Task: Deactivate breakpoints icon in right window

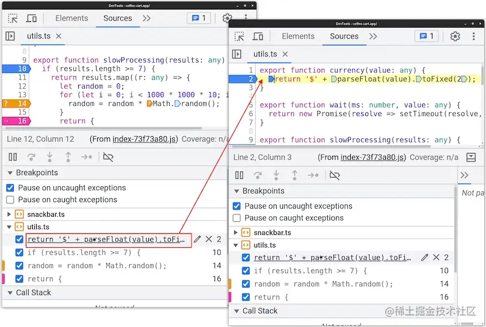Action: (335, 175)
